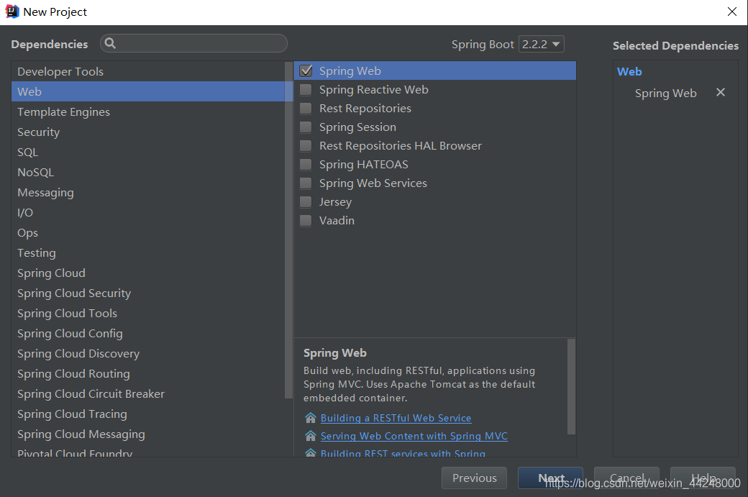
Task: Select the Web group in Selected Dependencies
Action: point(629,71)
